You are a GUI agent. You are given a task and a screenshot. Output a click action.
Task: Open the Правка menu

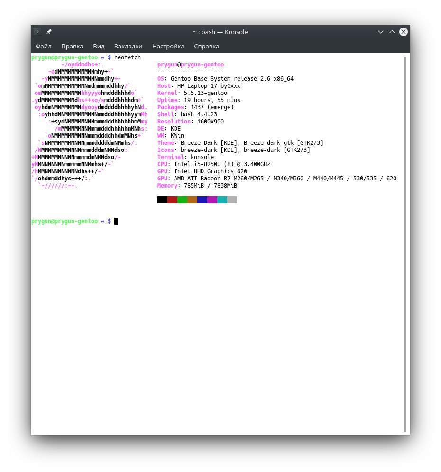click(x=72, y=47)
